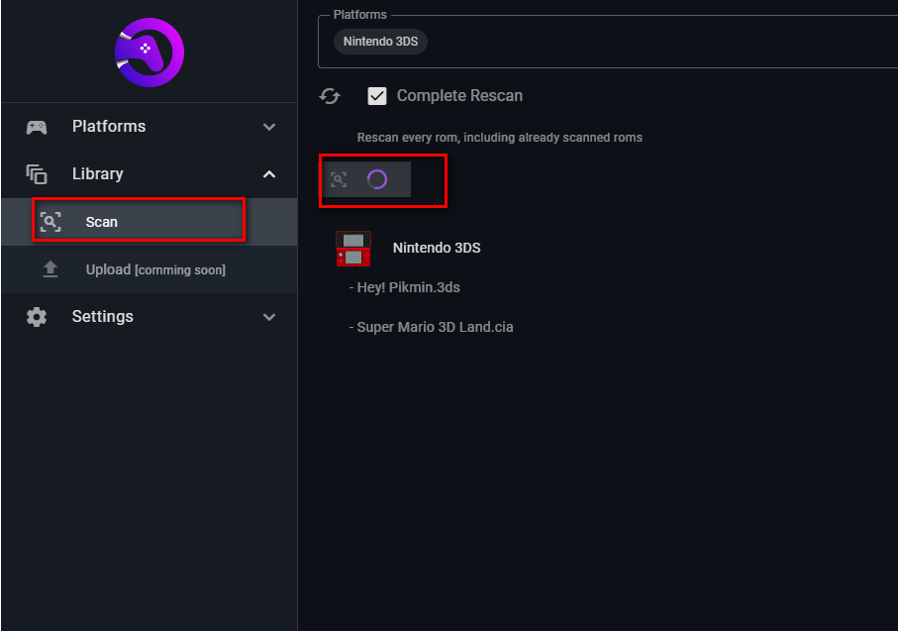Uncheck the Complete Rescan checkbox

(377, 96)
